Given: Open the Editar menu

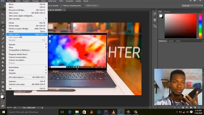Looking at the screenshot, I should (18, 1).
